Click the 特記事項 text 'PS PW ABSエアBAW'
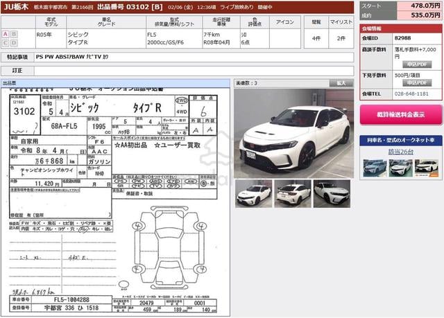The image size is (444, 318). (60, 57)
